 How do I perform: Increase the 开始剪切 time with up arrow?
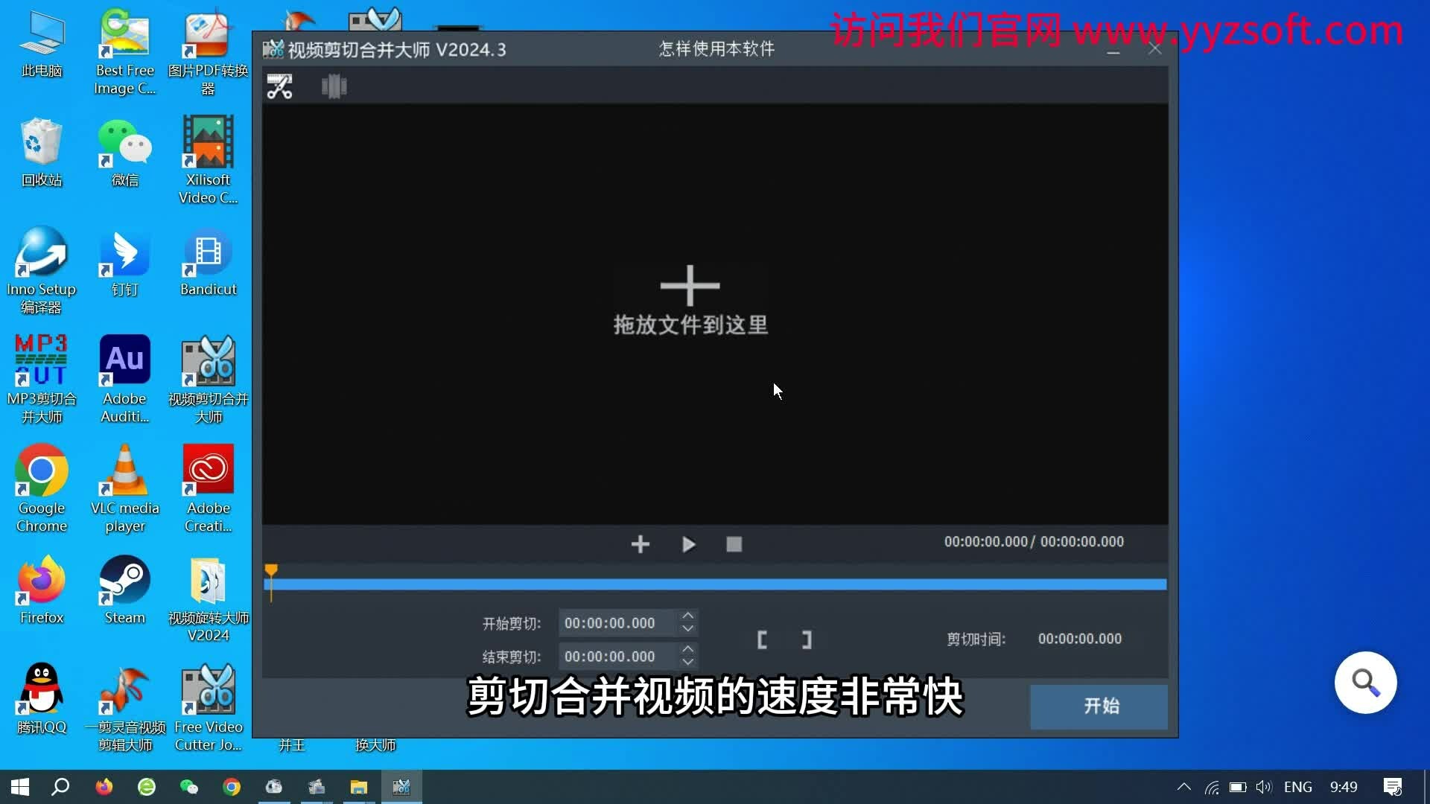point(688,616)
